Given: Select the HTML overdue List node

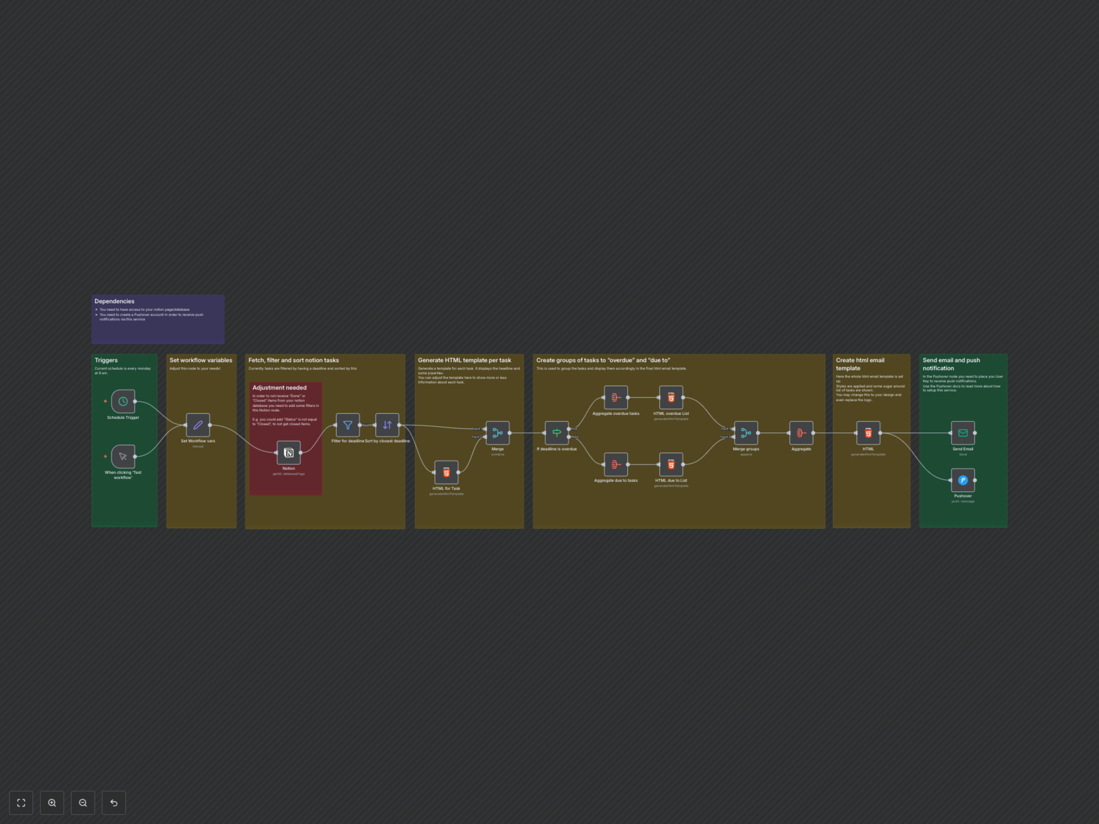Looking at the screenshot, I should pyautogui.click(x=671, y=397).
